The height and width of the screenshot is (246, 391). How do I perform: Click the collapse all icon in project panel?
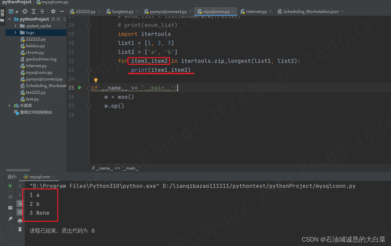[x=42, y=11]
